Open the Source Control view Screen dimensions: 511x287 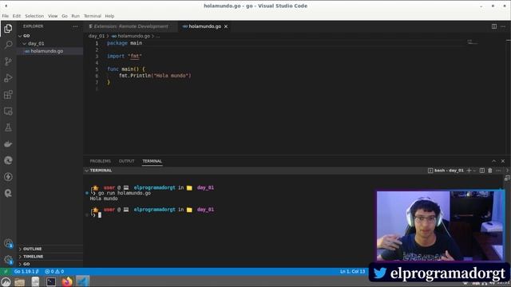point(8,61)
